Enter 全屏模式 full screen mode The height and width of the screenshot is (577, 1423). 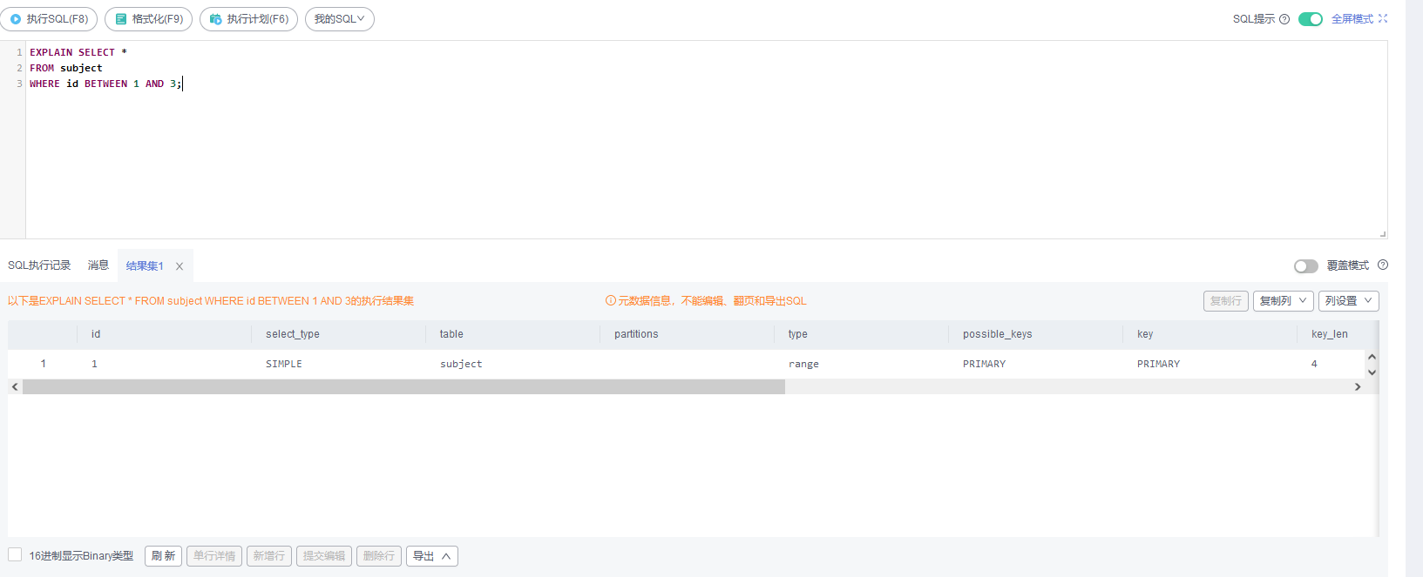[1352, 19]
